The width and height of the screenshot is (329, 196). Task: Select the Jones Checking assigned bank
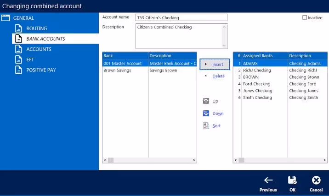coord(265,91)
